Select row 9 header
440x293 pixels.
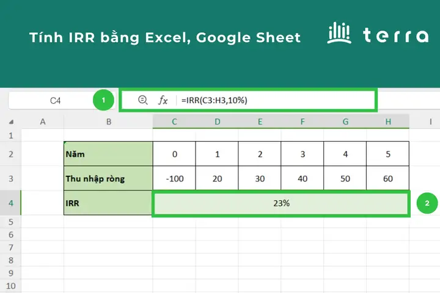(x=10, y=273)
